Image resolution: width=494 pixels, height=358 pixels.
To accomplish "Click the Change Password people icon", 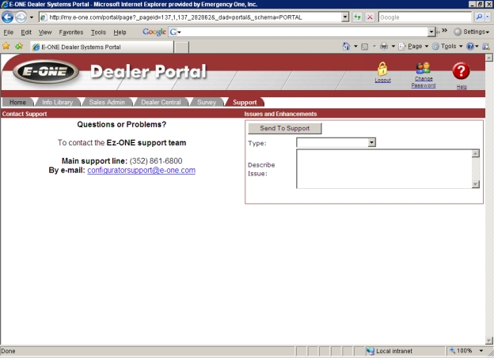I will point(423,68).
